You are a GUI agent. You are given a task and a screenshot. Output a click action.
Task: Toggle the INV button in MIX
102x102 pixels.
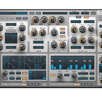tap(62, 33)
